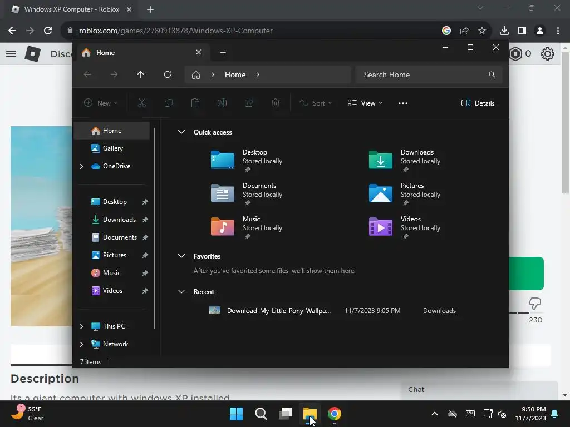Toggle Chrome side panel button
Screen dimensions: 570x427
tap(522, 31)
